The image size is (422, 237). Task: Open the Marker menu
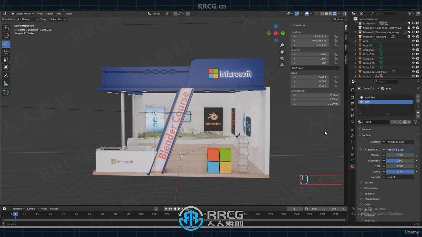(x=54, y=209)
